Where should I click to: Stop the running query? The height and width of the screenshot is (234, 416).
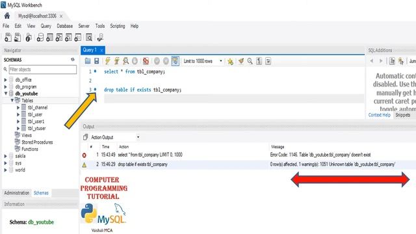[x=135, y=61]
